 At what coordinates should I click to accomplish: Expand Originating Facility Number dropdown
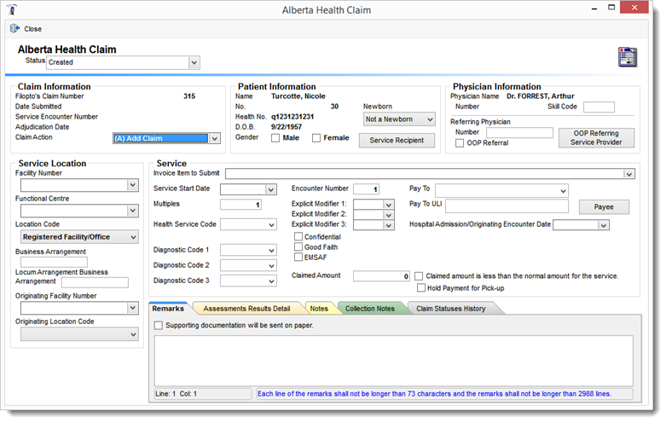133,308
